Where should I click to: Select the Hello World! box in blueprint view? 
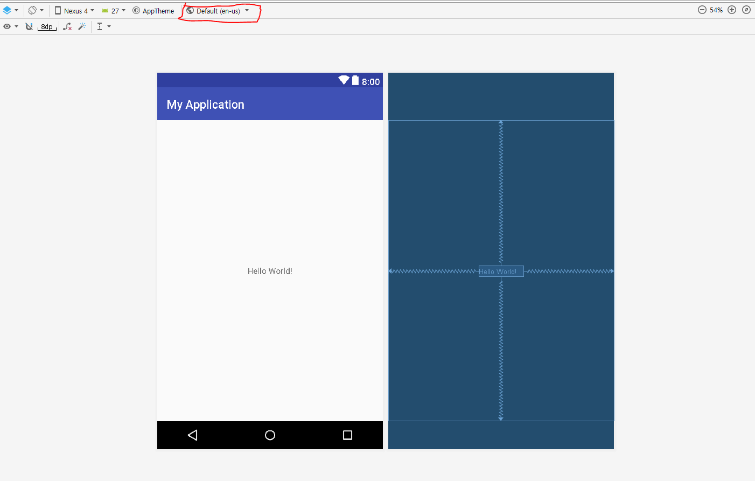point(501,271)
